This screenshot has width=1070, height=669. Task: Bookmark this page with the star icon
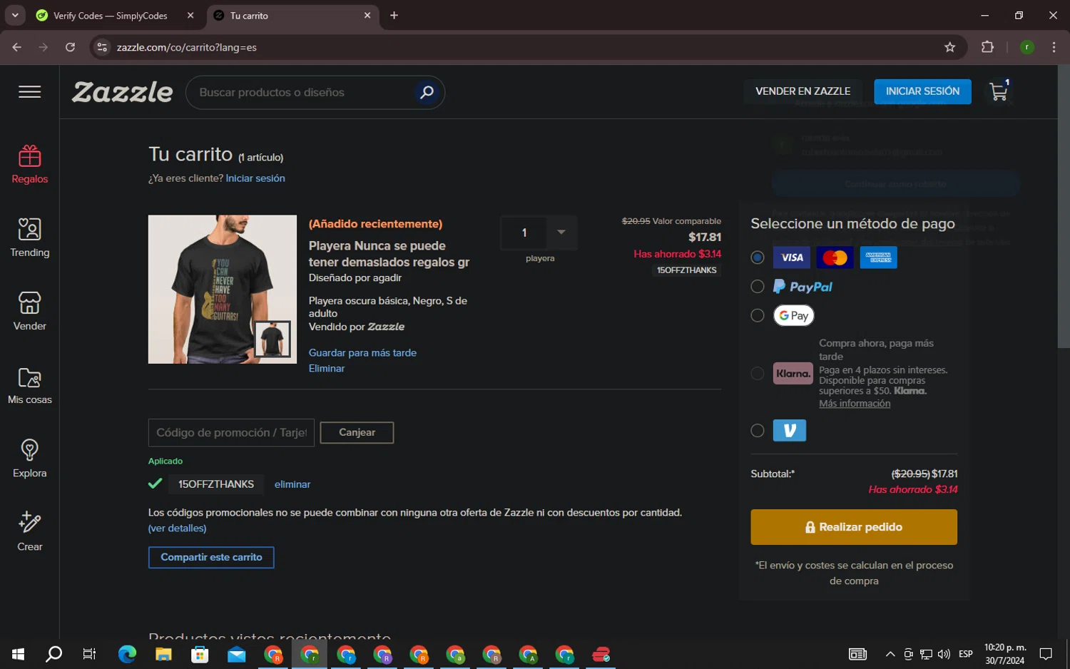point(949,47)
